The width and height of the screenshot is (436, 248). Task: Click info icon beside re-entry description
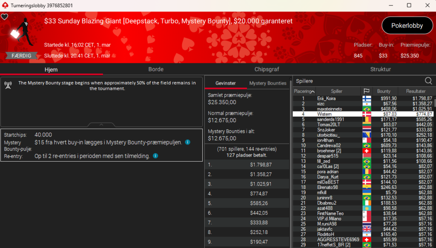155,156
